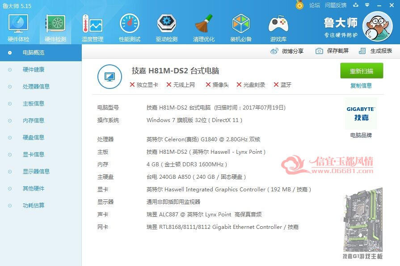Click the 鲁大师 mascot avatar
Screen dimensions: 400x266
coord(378,26)
